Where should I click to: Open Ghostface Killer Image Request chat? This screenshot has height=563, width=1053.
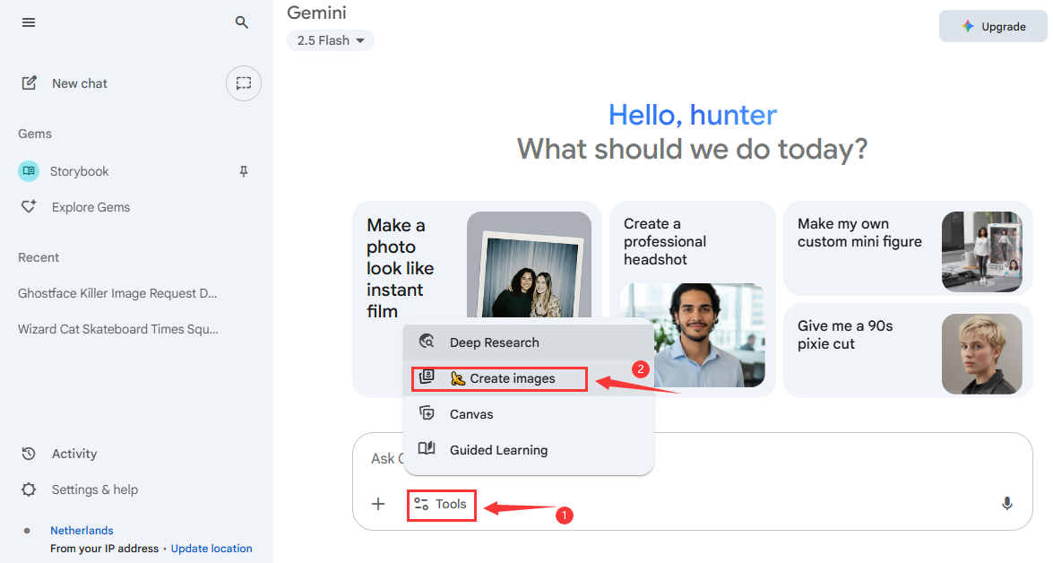click(117, 293)
